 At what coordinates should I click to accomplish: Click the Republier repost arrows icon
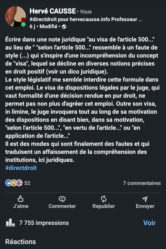click(103, 199)
